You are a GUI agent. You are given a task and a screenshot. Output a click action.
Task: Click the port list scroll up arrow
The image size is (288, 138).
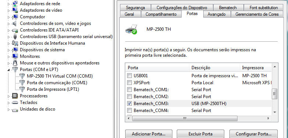click(x=275, y=67)
